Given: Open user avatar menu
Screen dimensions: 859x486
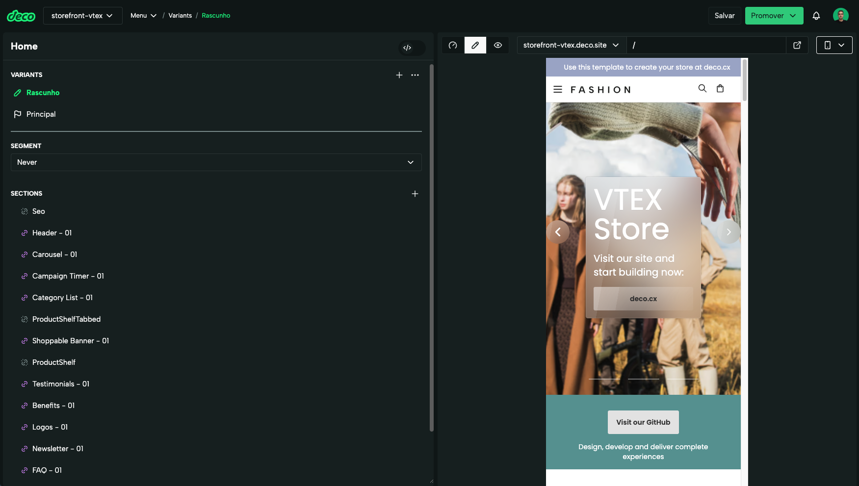Looking at the screenshot, I should coord(841,16).
